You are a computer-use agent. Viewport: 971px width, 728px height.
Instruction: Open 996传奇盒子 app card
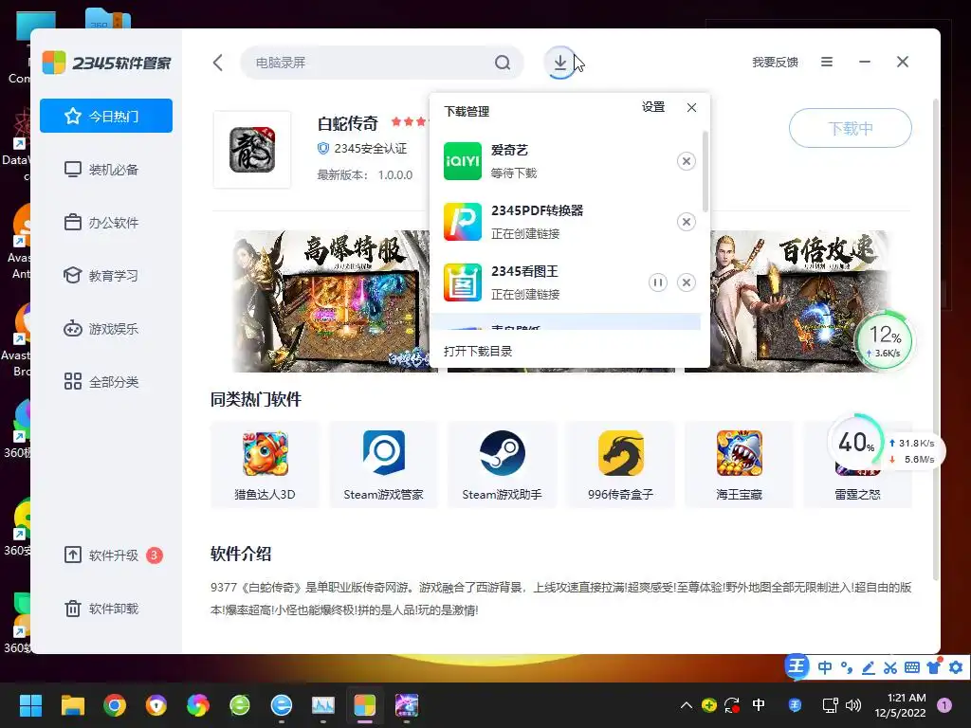pos(620,464)
